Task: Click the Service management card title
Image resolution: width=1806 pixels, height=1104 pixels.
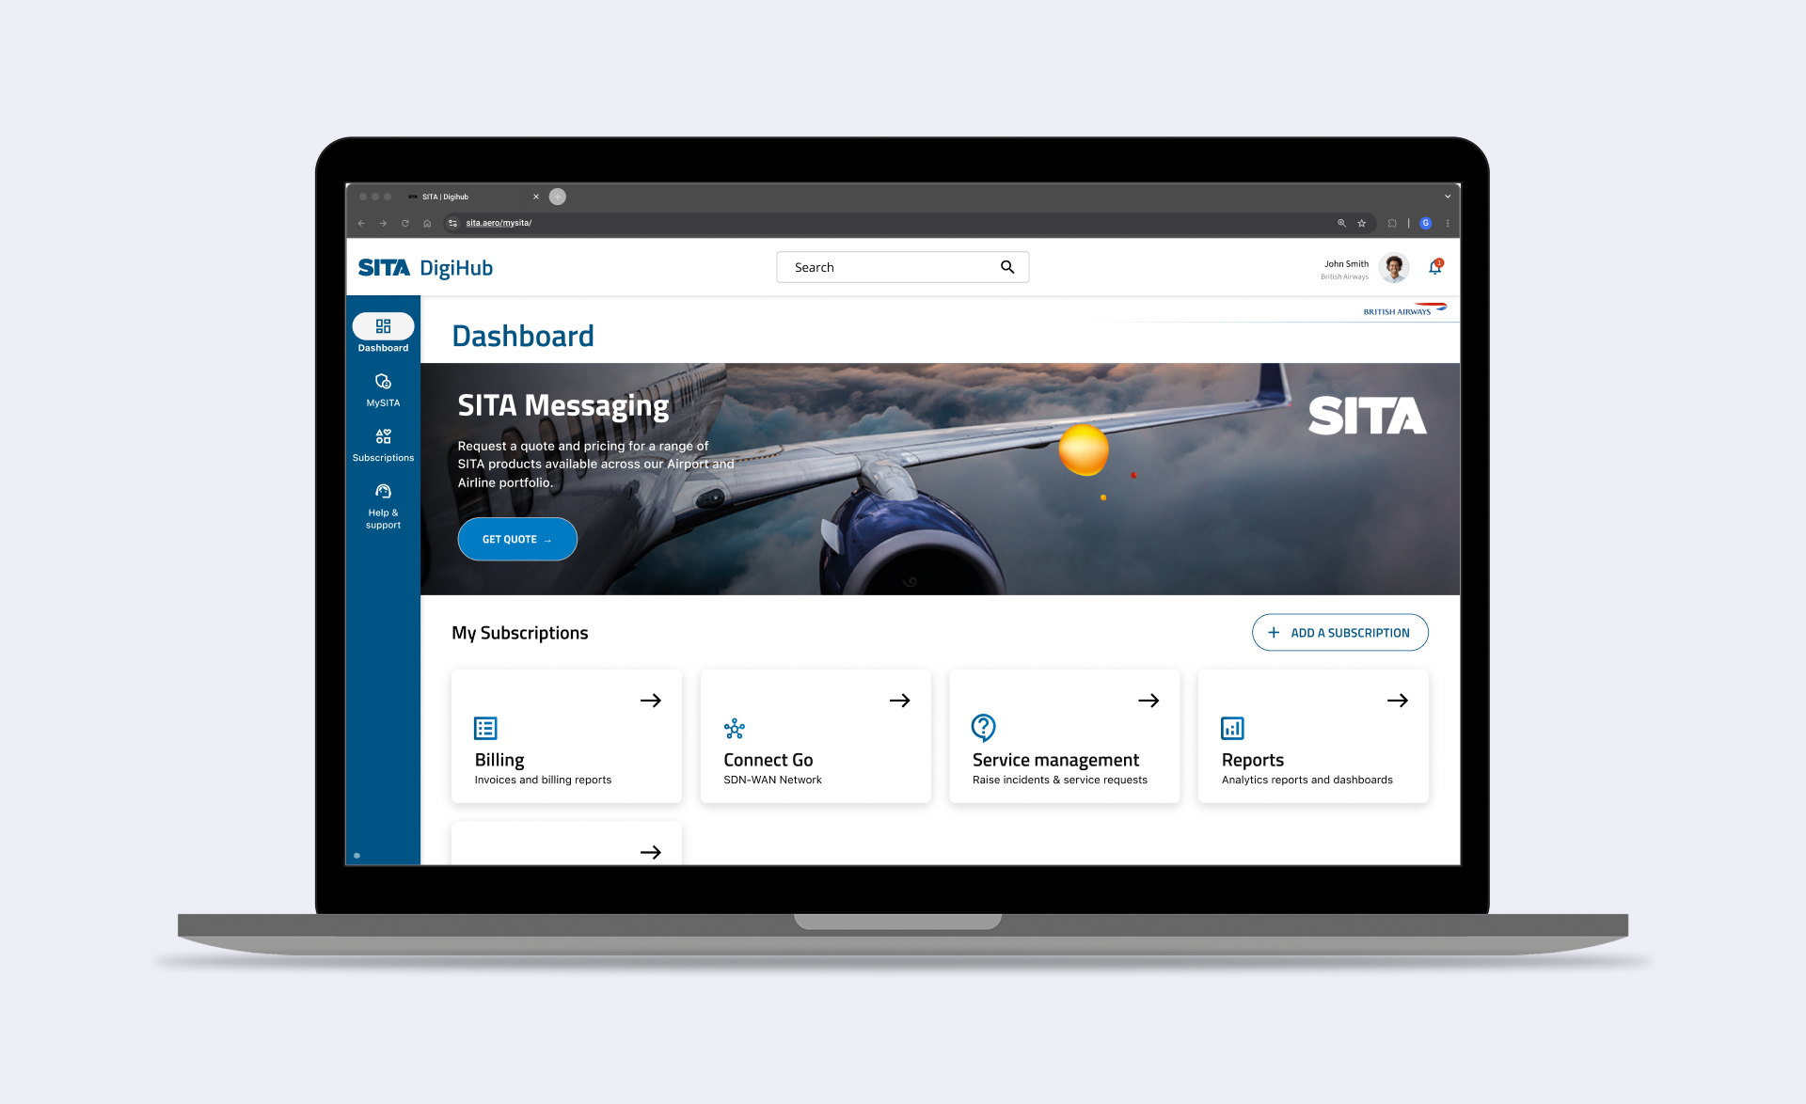Action: (x=1055, y=760)
